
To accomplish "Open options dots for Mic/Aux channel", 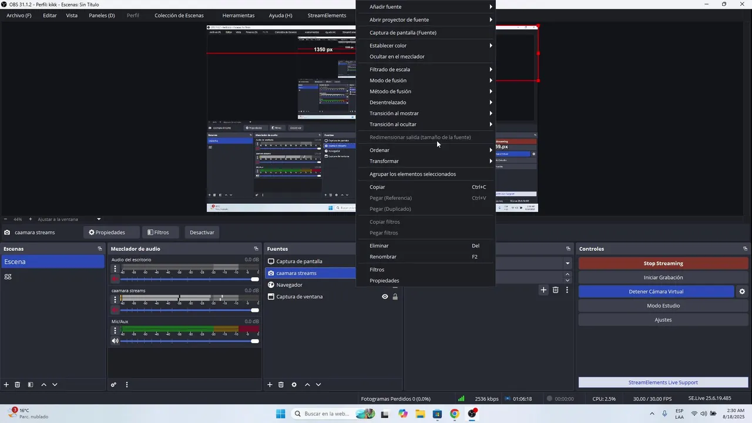I will pos(115,331).
